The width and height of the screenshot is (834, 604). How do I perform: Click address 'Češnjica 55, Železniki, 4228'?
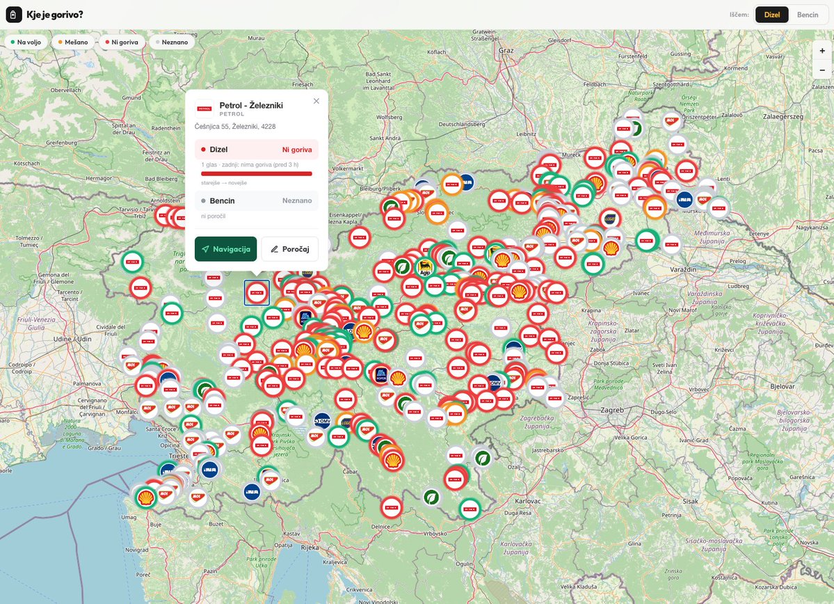(x=235, y=127)
